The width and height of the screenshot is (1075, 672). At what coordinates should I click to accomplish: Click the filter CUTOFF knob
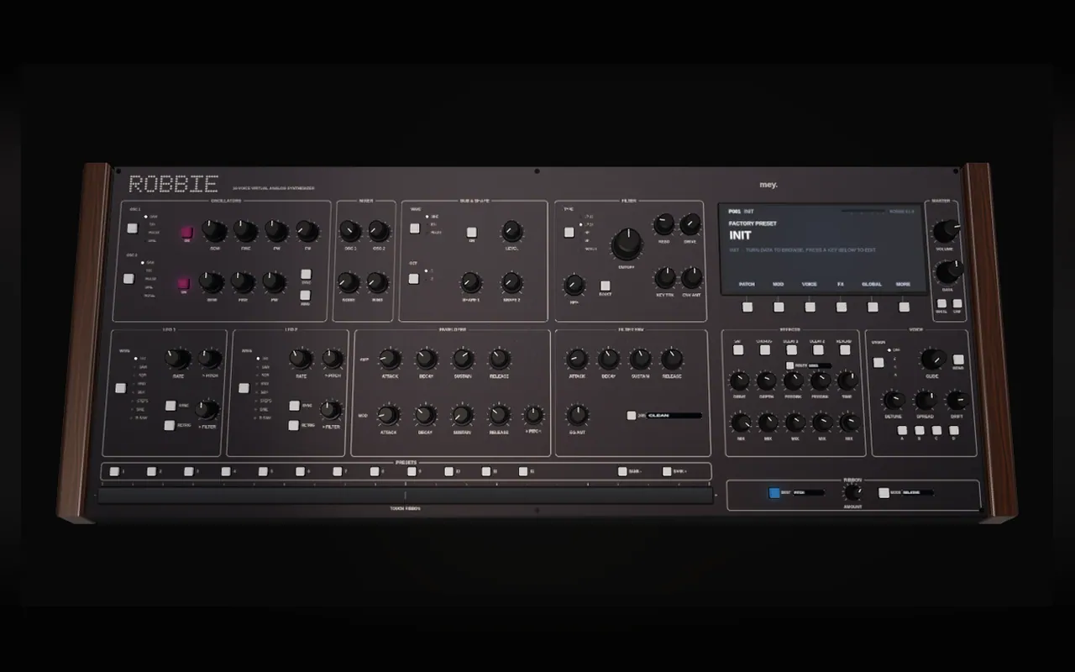[x=626, y=244]
